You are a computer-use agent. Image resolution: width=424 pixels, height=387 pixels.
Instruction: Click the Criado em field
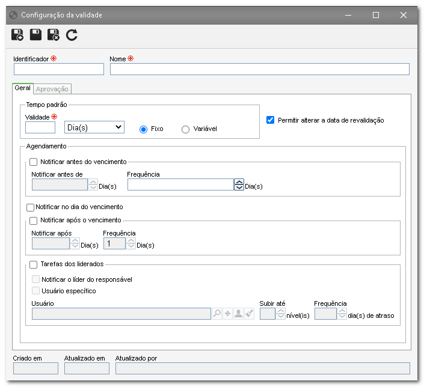[35, 368]
